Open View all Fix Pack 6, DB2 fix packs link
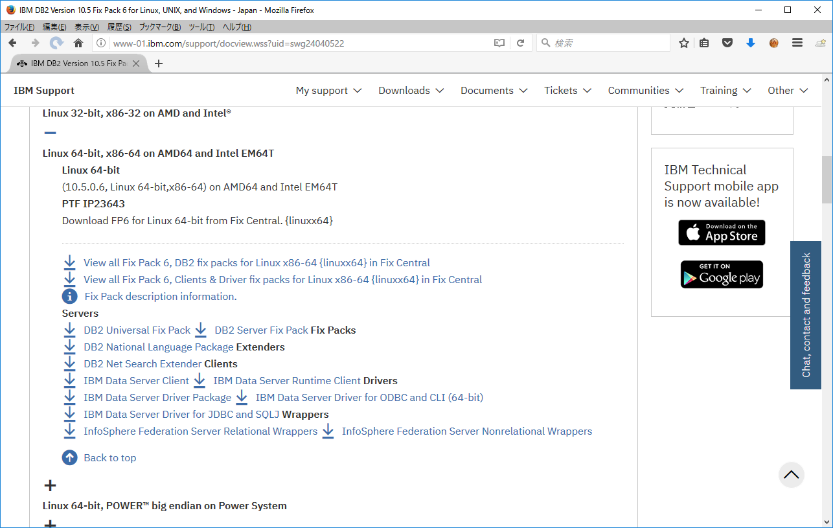833x528 pixels. [257, 262]
